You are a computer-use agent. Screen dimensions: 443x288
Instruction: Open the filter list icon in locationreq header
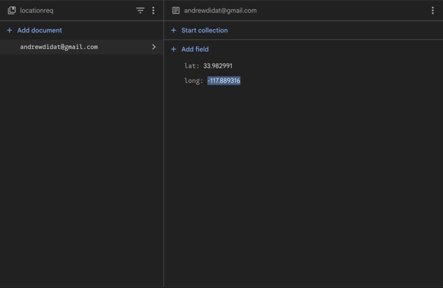pyautogui.click(x=140, y=10)
